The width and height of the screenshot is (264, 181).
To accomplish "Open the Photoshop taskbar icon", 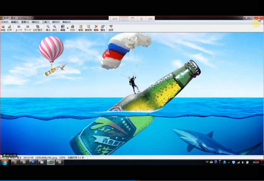I will coord(33,162).
